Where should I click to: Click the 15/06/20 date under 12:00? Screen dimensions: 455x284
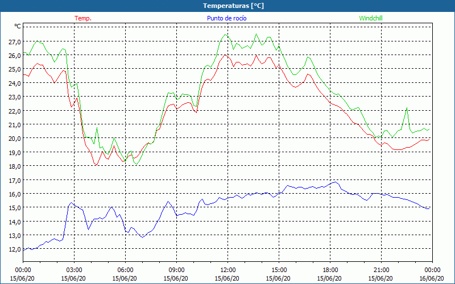click(x=227, y=278)
